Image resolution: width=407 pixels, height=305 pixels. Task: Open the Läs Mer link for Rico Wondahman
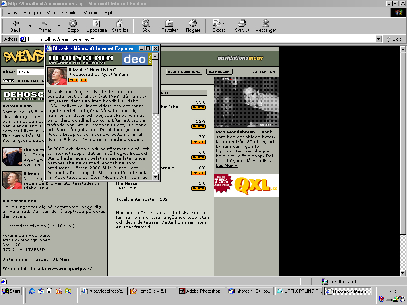227,166
